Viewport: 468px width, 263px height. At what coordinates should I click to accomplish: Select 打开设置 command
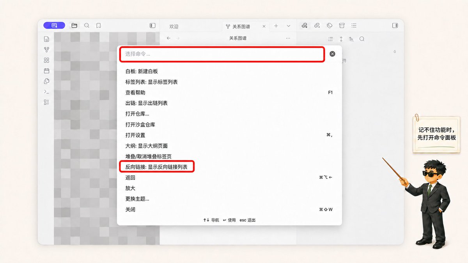coord(229,135)
